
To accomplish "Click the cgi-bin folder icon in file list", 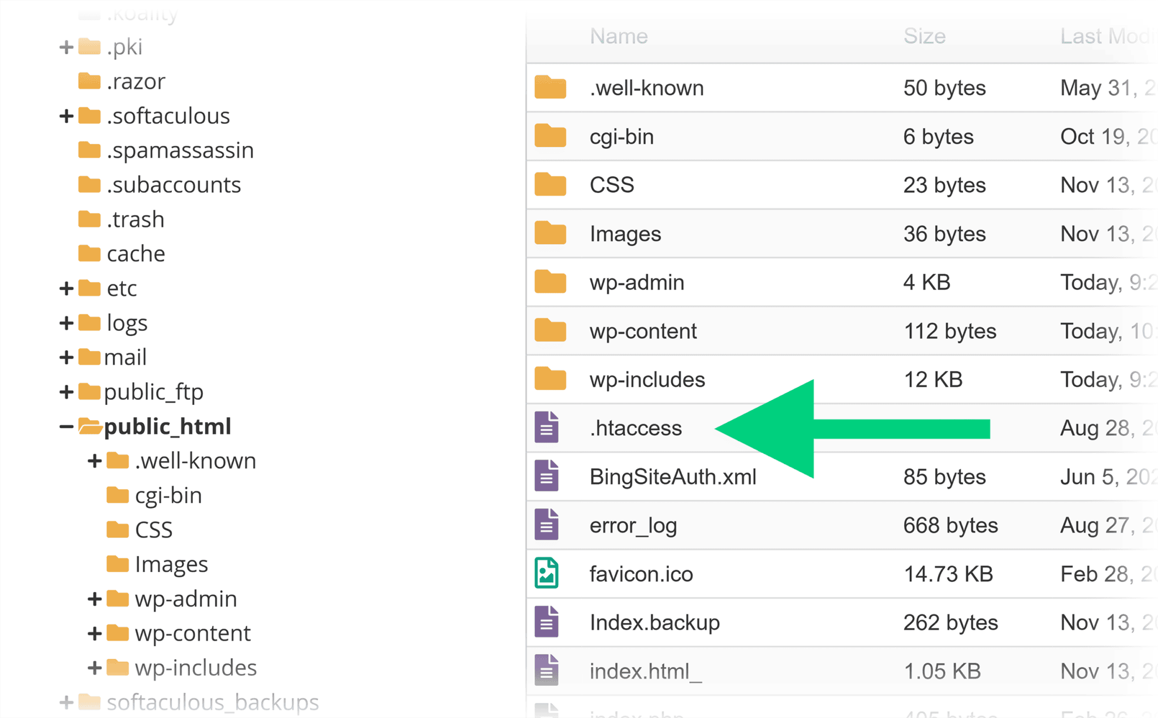I will 550,136.
